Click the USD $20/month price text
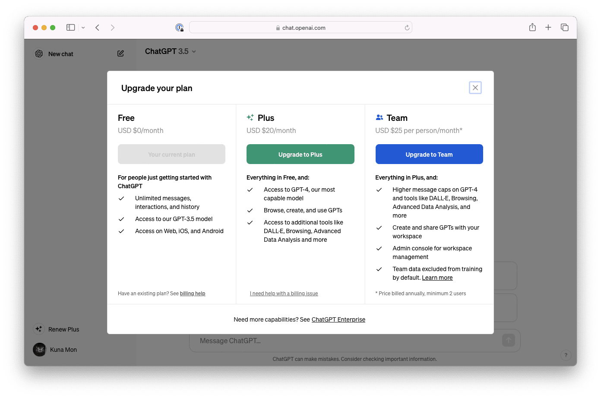 [x=271, y=130]
